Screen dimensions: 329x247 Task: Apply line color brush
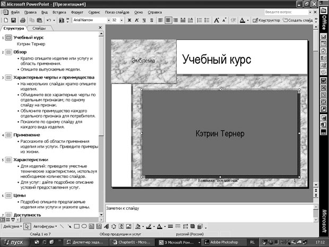[x=149, y=226]
